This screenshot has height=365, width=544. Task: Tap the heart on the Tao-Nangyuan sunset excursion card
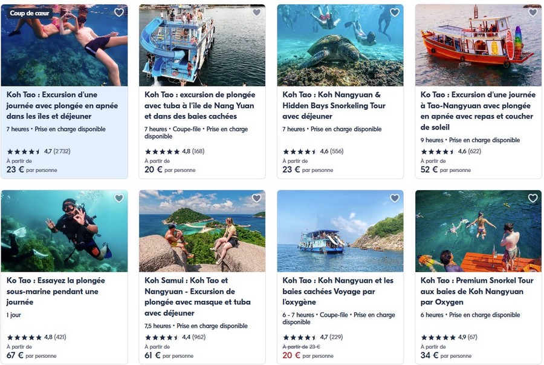point(533,12)
